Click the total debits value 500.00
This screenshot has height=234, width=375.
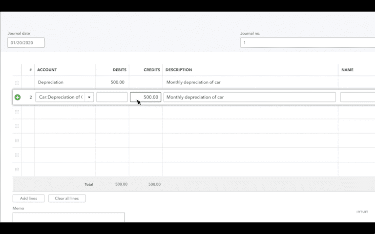pyautogui.click(x=121, y=184)
